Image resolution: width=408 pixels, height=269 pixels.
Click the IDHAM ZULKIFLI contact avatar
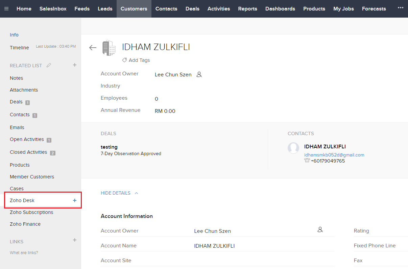pyautogui.click(x=293, y=148)
